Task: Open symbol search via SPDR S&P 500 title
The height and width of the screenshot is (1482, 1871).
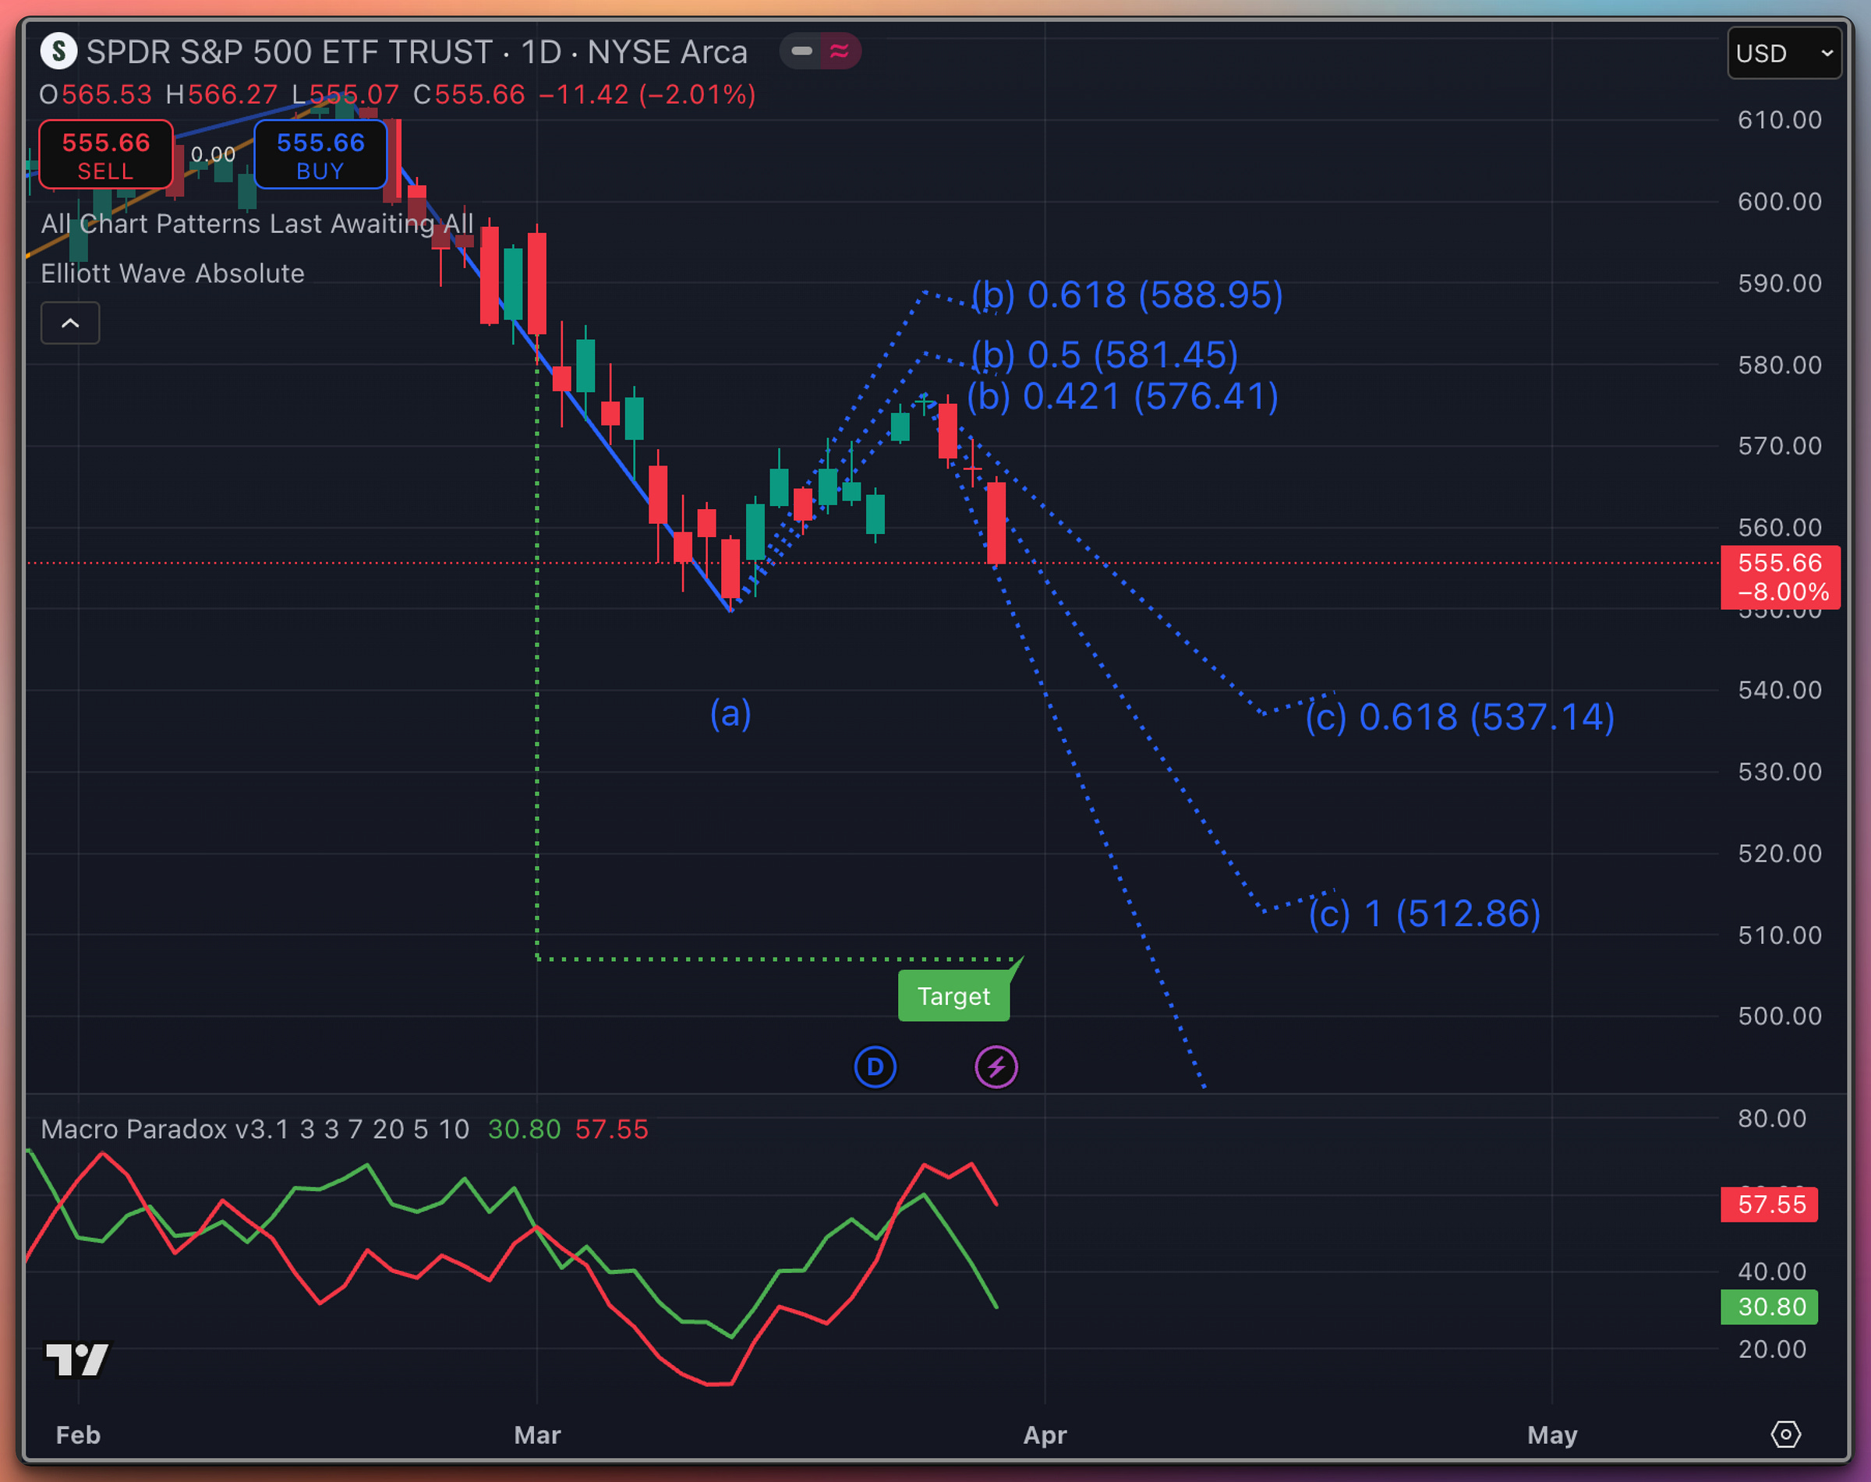Action: coord(290,52)
